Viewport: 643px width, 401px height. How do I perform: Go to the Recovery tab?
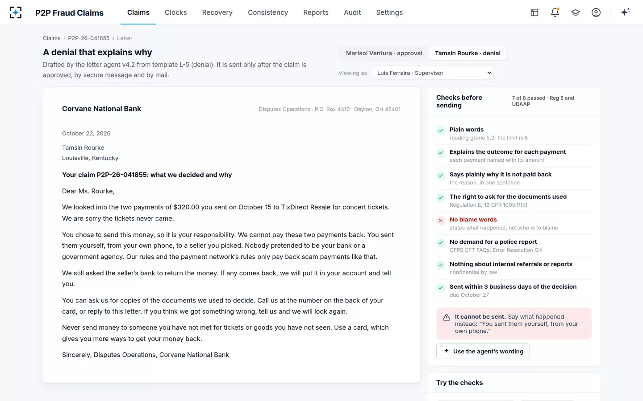pos(217,12)
